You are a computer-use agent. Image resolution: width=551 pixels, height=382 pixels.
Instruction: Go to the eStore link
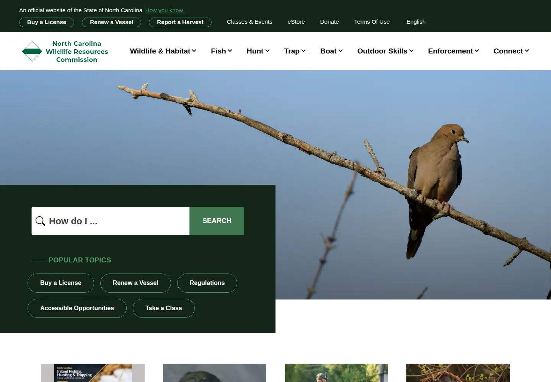click(x=296, y=22)
